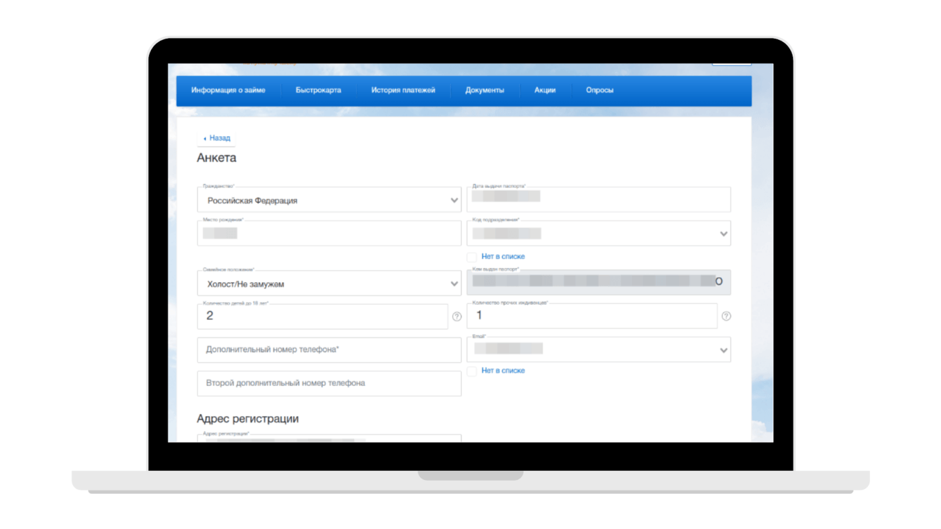Show help for other dependents field
This screenshot has width=941, height=529.
click(726, 316)
